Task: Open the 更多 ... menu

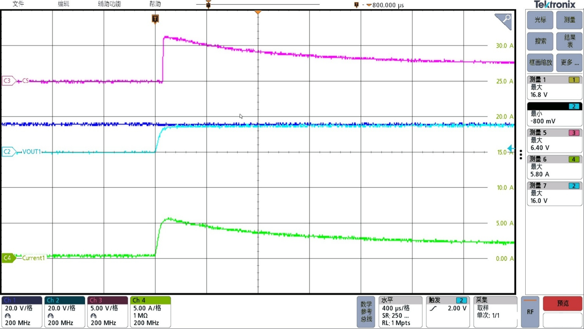Action: coord(569,63)
